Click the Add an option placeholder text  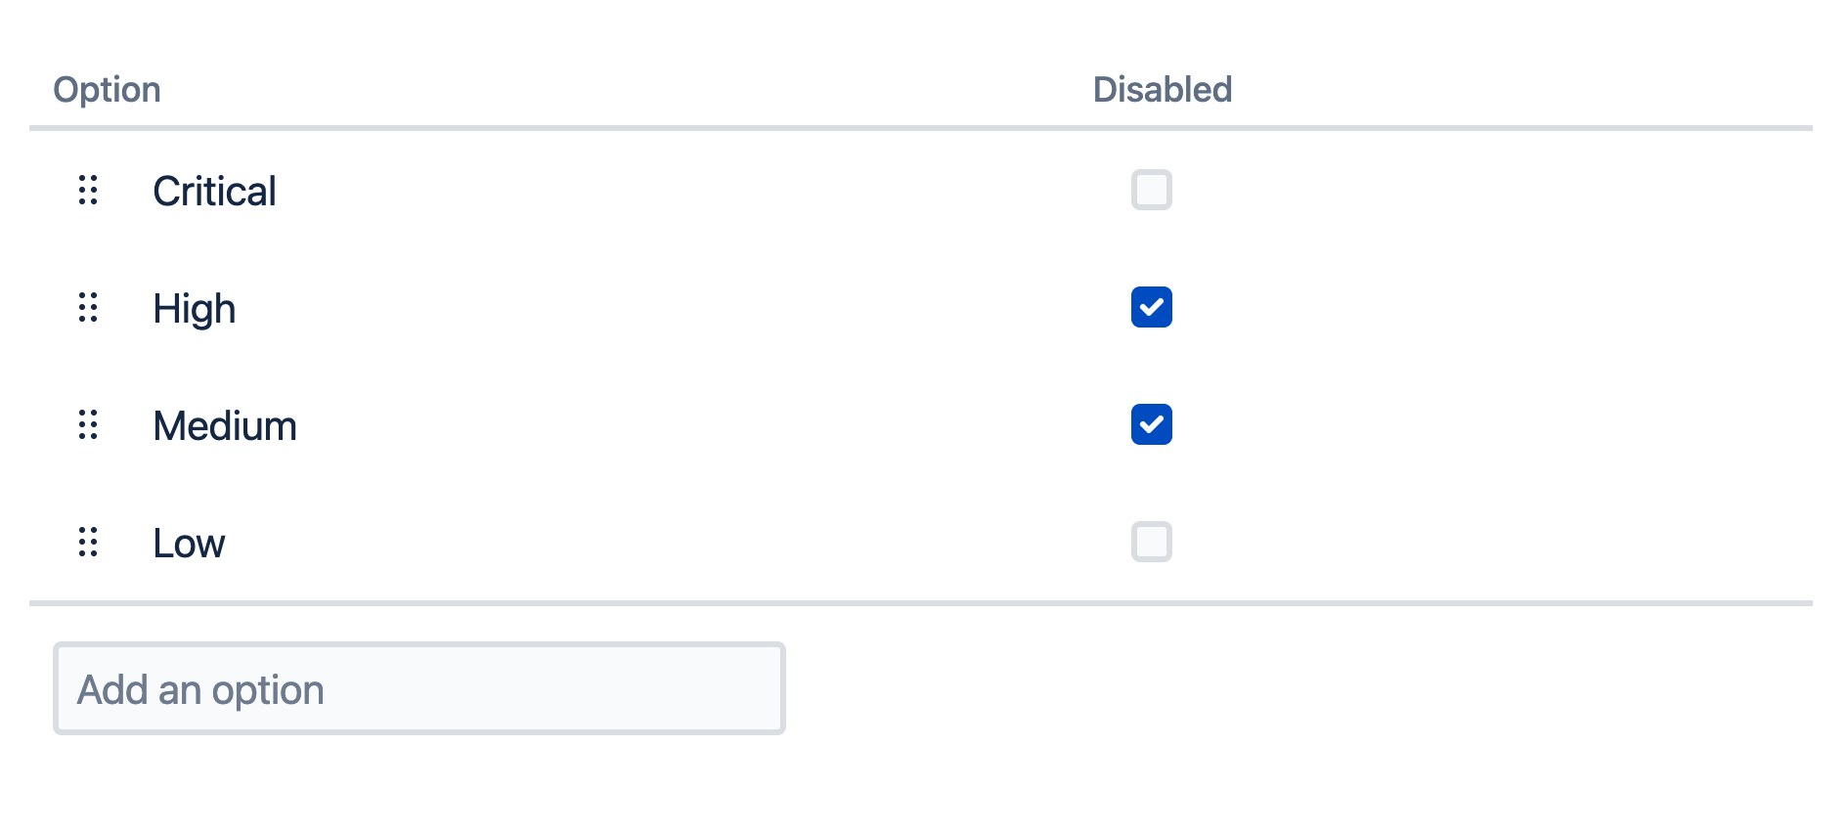[x=200, y=690]
